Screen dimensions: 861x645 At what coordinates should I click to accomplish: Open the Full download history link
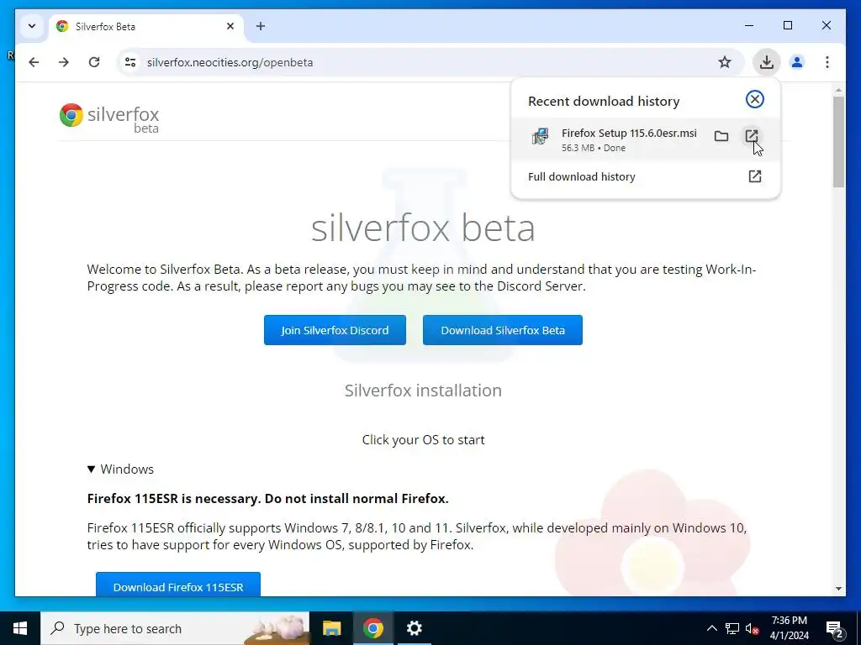(x=645, y=176)
